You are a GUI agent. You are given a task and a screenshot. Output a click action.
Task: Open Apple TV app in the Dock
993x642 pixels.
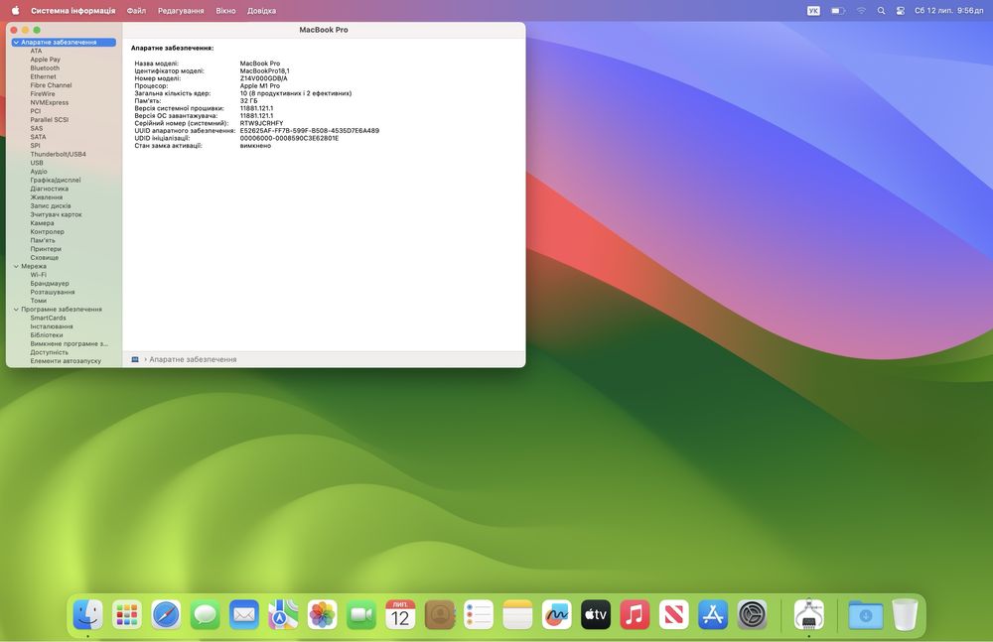(x=595, y=614)
